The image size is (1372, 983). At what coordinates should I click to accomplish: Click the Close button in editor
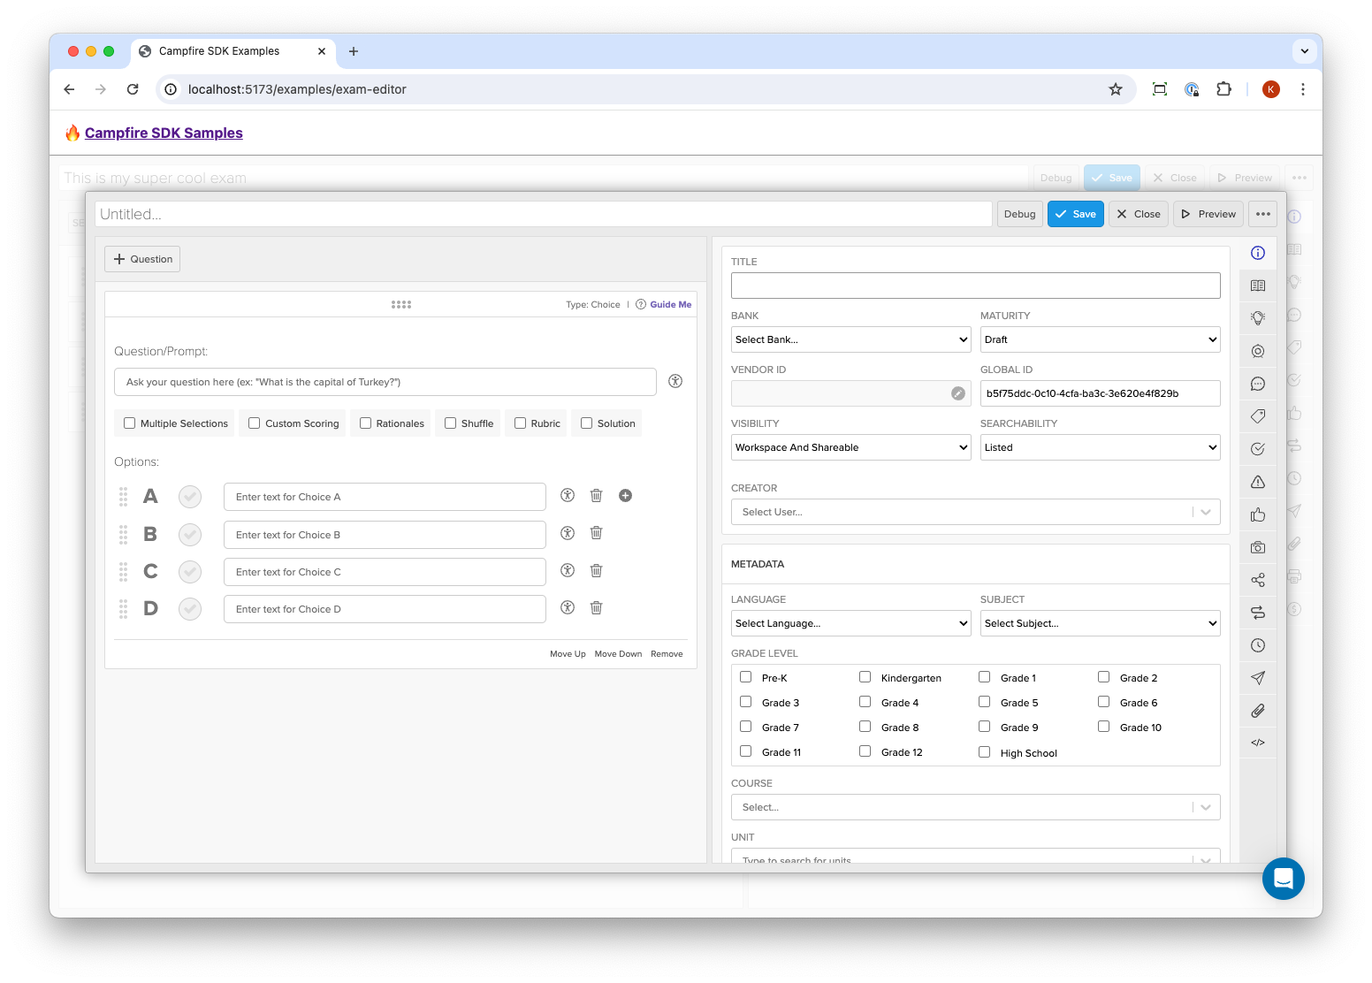[x=1139, y=214]
